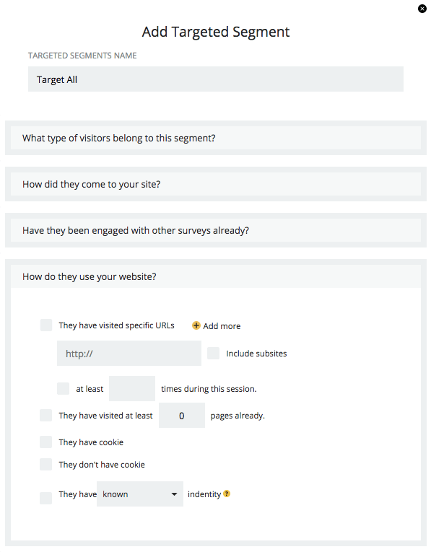Screen dimensions: 431x552
Task: Expand 'How did they come to your site?'
Action: coord(216,184)
